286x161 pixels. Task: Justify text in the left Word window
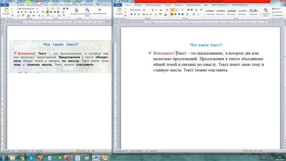(58, 12)
